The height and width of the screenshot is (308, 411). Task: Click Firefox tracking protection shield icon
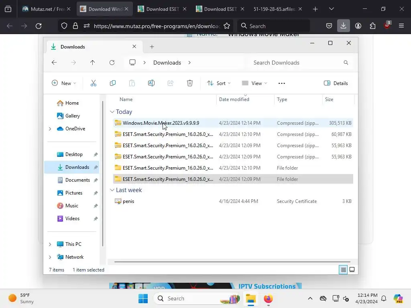[x=64, y=26]
